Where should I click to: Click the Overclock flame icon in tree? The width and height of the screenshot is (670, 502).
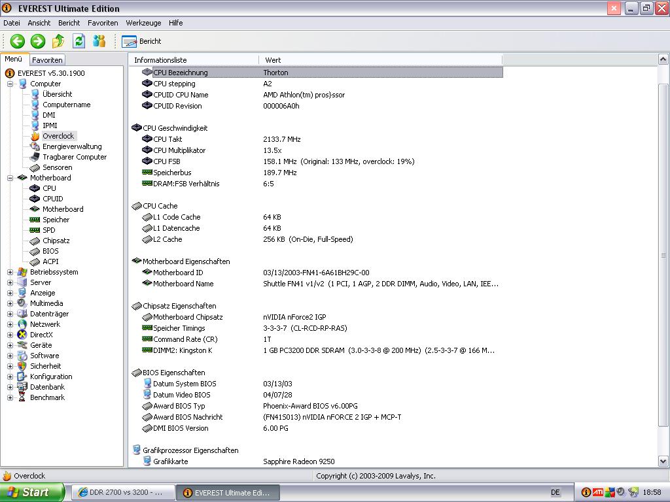[x=35, y=136]
